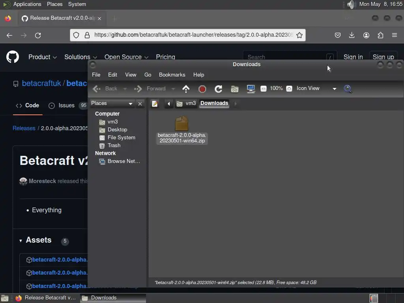Open the Forward history dropdown arrow
The width and height of the screenshot is (404, 303).
(173, 89)
